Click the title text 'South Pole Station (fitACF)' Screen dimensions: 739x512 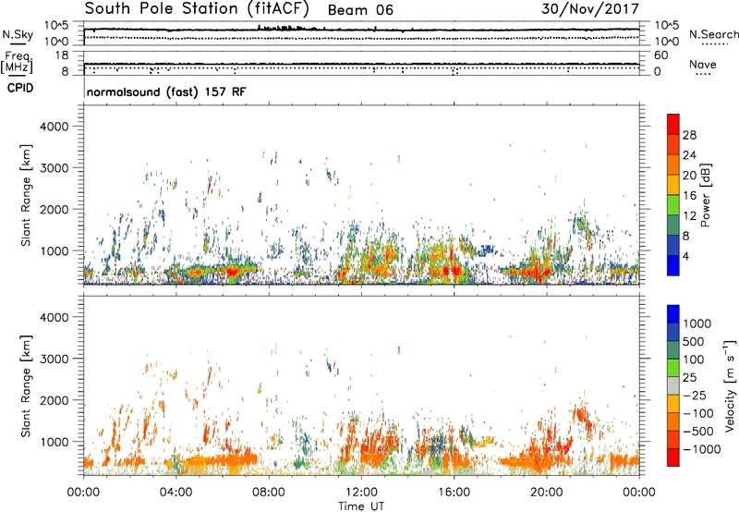pyautogui.click(x=197, y=9)
